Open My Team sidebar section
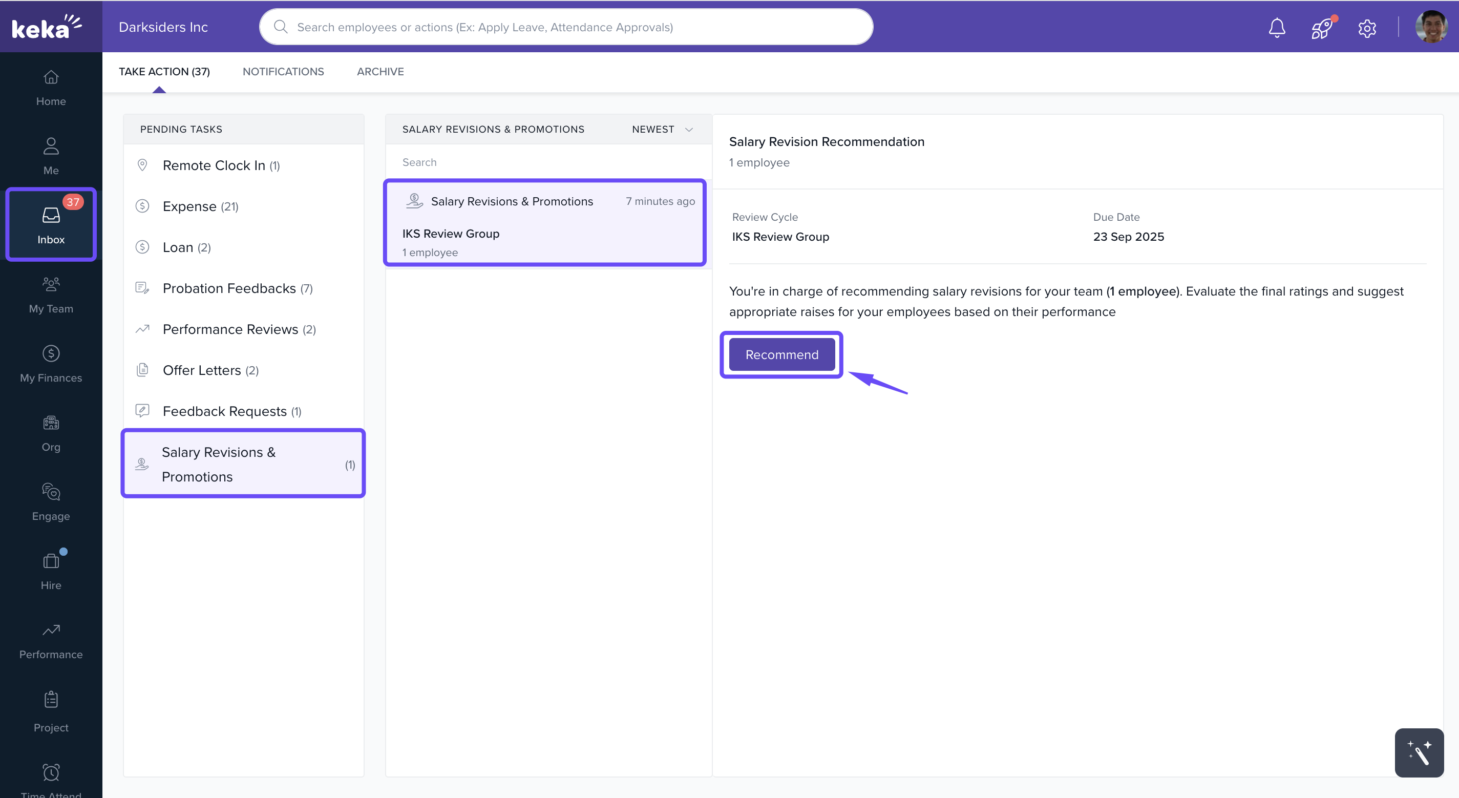 [51, 295]
